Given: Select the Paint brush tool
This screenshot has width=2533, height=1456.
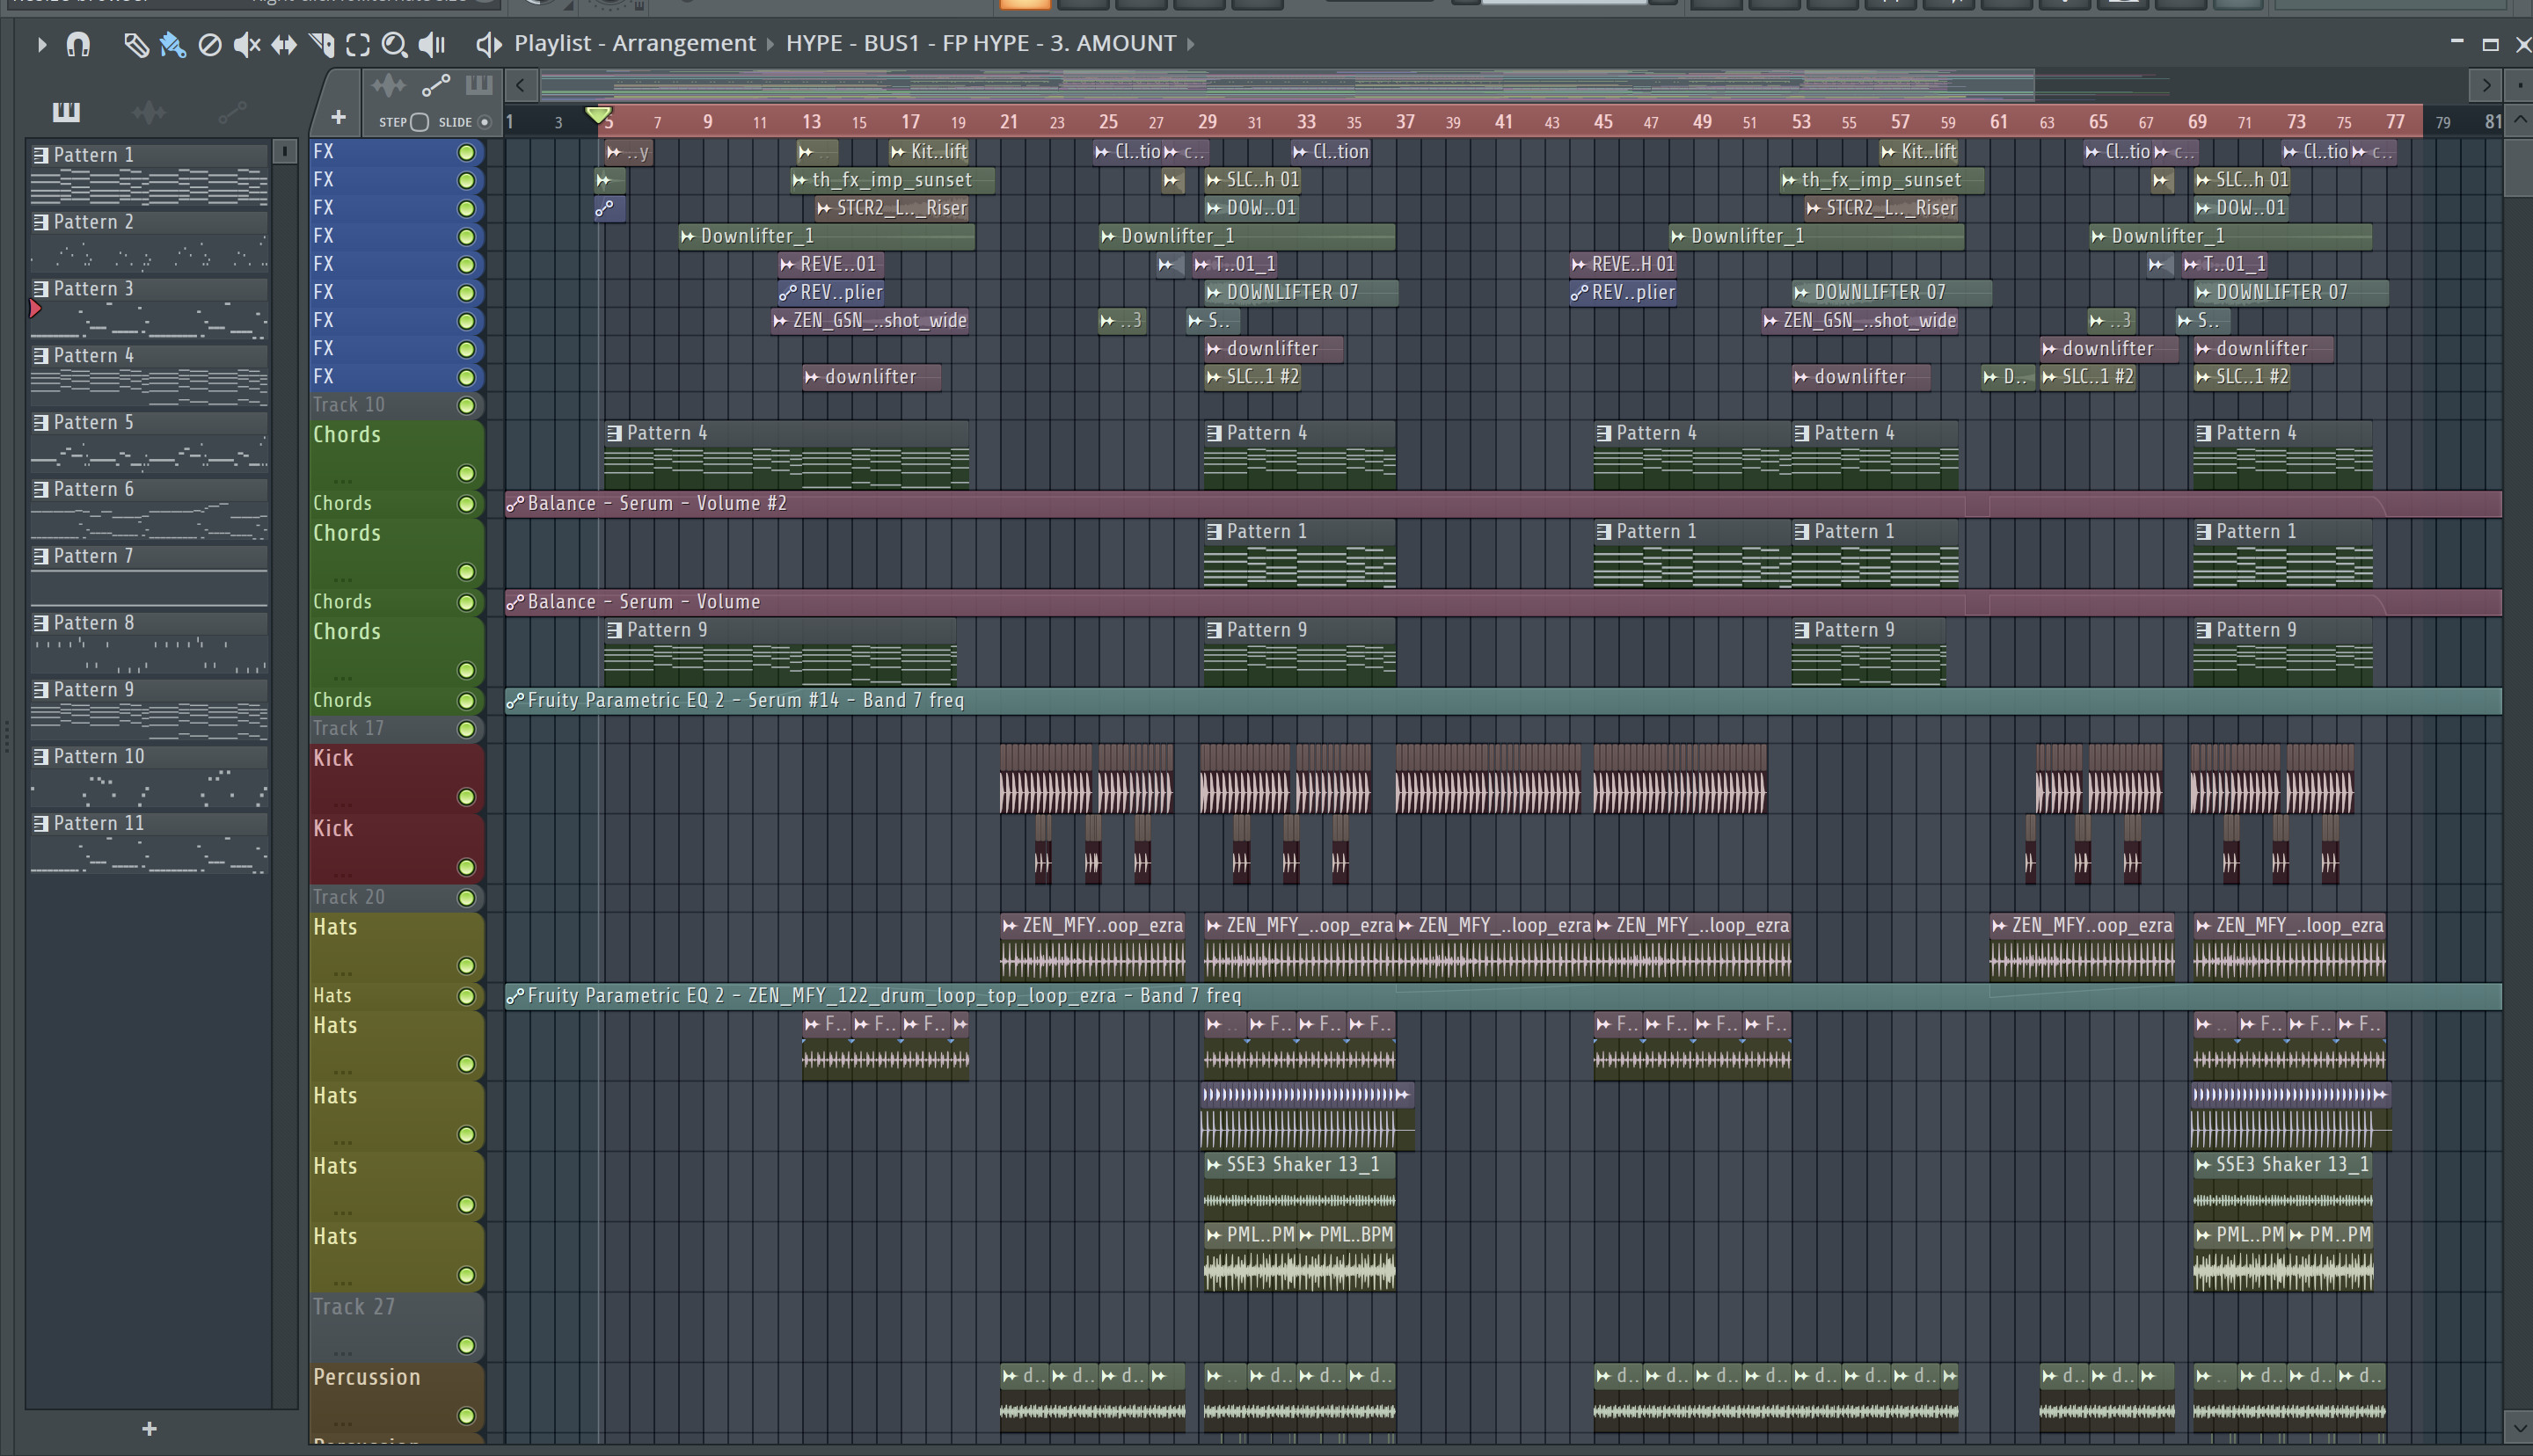Looking at the screenshot, I should point(172,44).
